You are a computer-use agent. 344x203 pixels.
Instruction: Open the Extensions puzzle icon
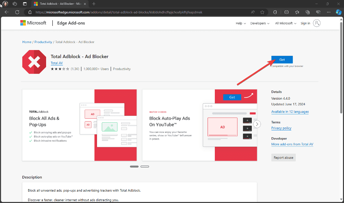(x=275, y=12)
